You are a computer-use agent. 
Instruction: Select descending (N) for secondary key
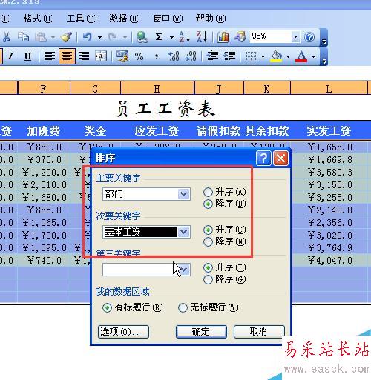(x=208, y=241)
